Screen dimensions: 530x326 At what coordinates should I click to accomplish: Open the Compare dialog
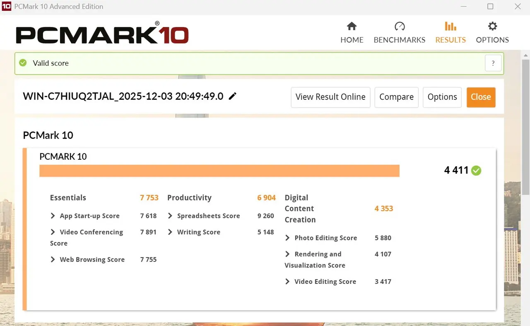tap(396, 97)
